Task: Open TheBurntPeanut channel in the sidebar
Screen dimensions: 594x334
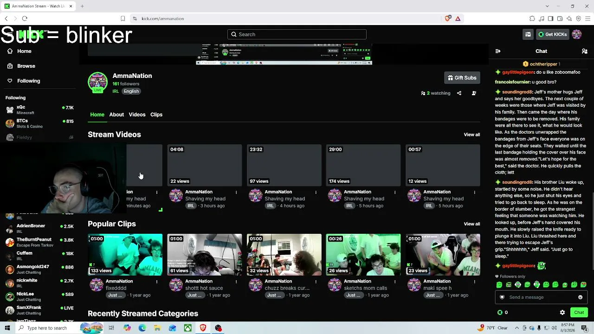Action: 39,242
